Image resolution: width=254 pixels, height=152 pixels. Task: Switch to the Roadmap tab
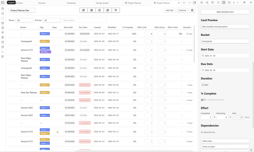72,3
